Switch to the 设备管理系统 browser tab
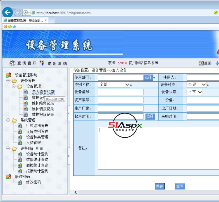The width and height of the screenshot is (219, 202). 25,20
